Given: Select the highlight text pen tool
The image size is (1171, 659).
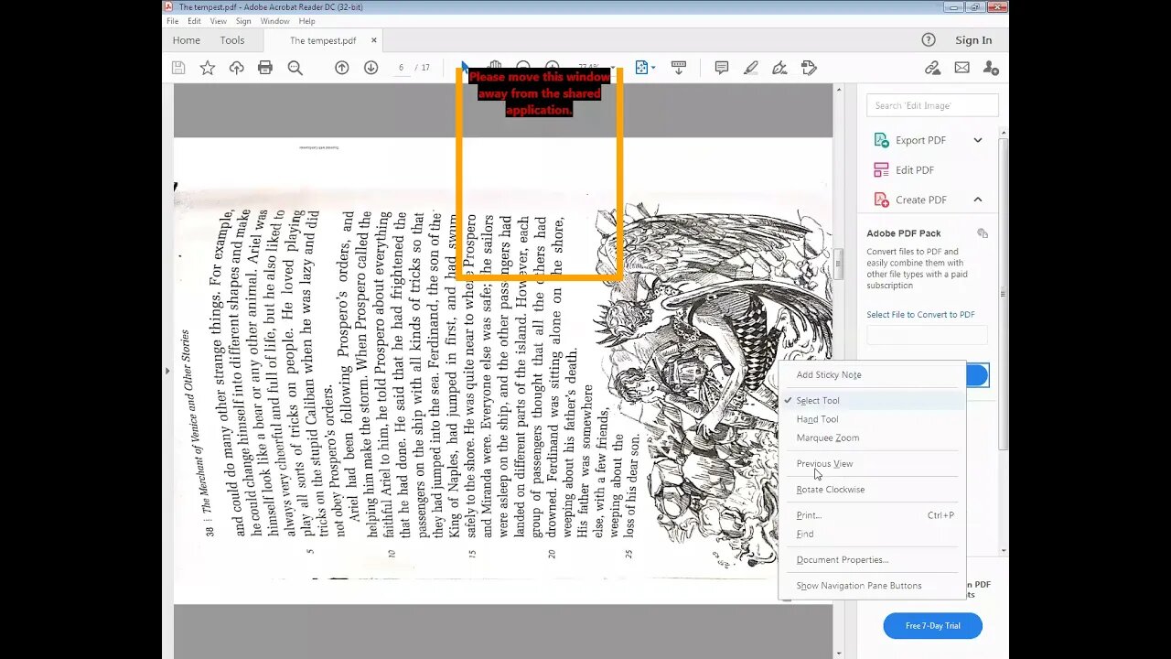Looking at the screenshot, I should pos(750,68).
